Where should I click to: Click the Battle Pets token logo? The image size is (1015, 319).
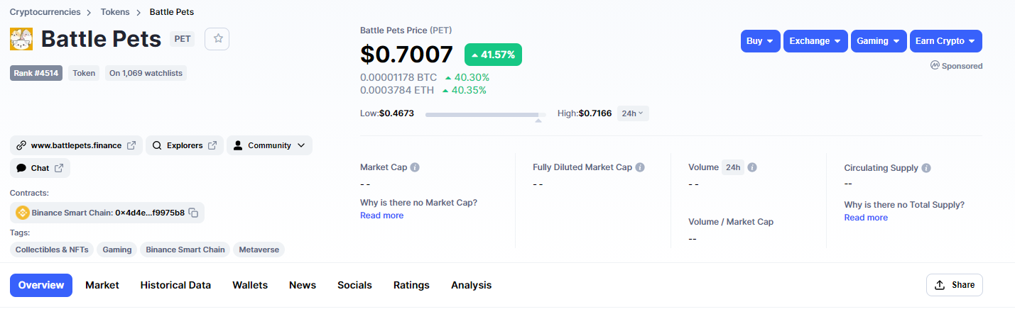pyautogui.click(x=21, y=39)
